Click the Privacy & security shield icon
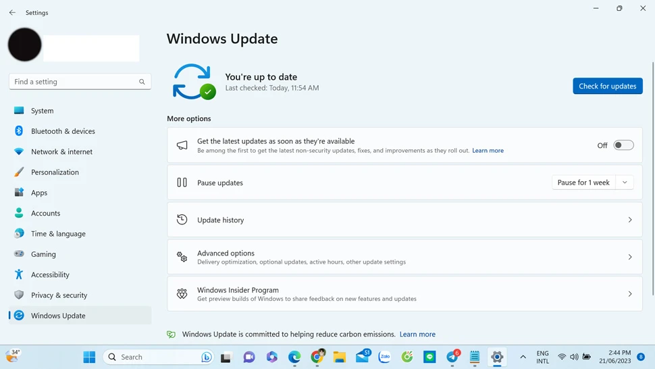Viewport: 655px width, 369px height. point(19,295)
